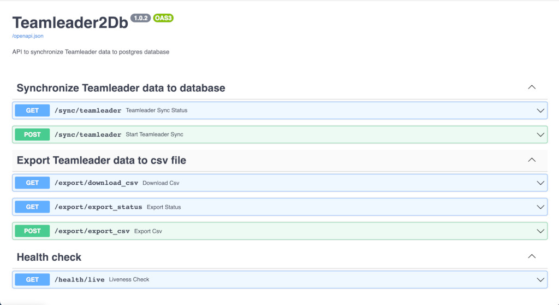The height and width of the screenshot is (305, 559).
Task: Collapse the Health check section chevron
Action: [x=532, y=256]
